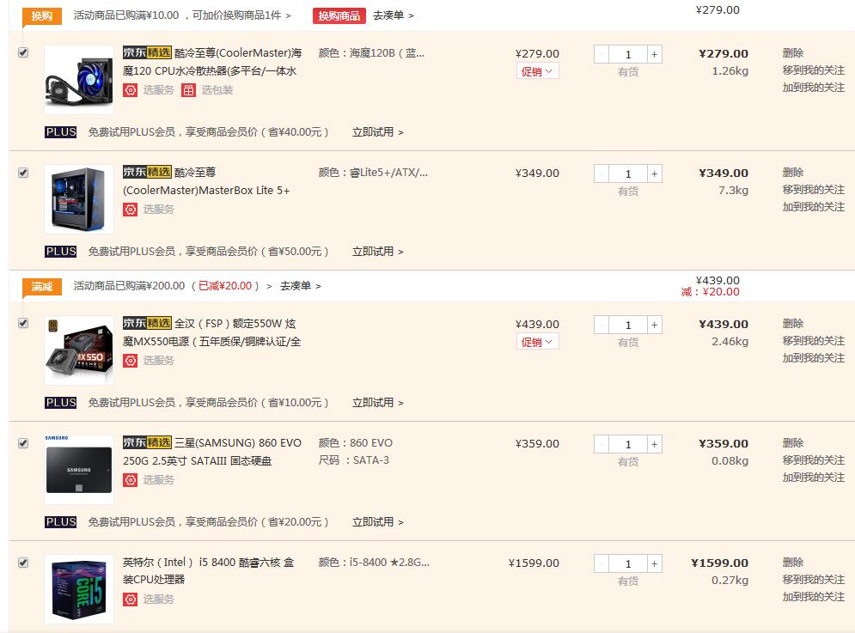
Task: Click the 京东精选 badge on the FSP power supply
Action: coord(147,323)
